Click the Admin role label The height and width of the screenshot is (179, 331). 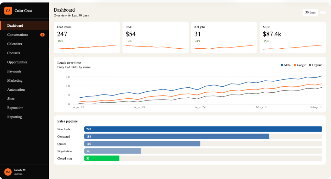[x=18, y=174]
